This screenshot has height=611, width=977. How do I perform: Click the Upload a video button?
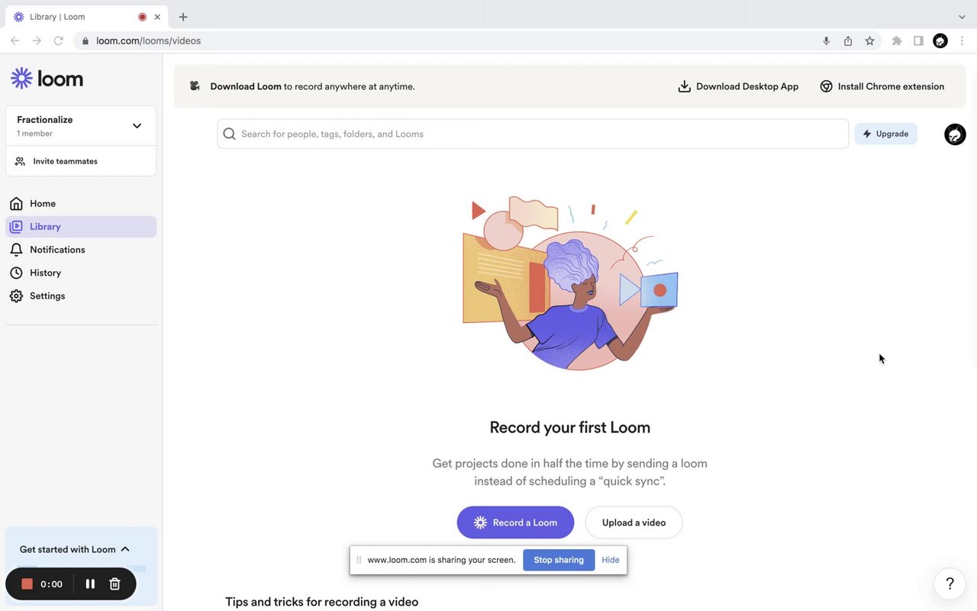pyautogui.click(x=634, y=522)
